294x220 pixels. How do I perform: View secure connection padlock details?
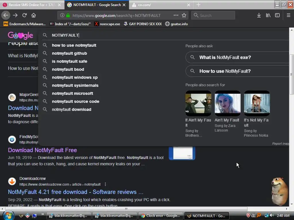pos(68,15)
